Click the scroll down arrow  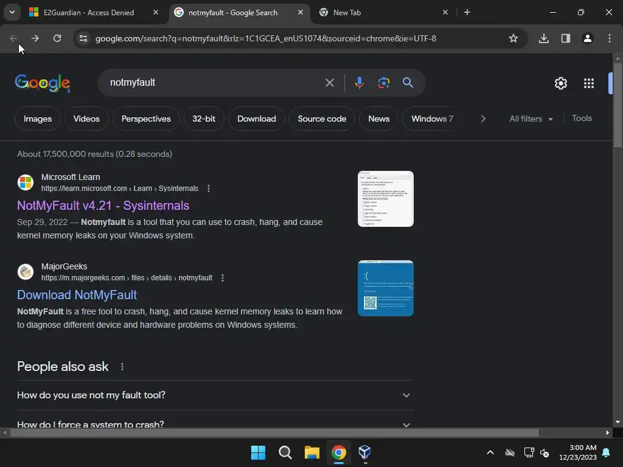click(x=618, y=422)
